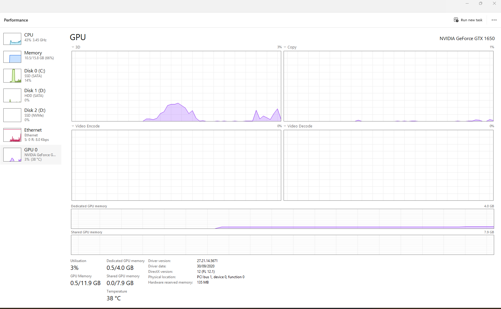Viewport: 501px width, 309px height.
Task: Click the 7.9 GB shared memory maximum label
Action: click(489, 232)
